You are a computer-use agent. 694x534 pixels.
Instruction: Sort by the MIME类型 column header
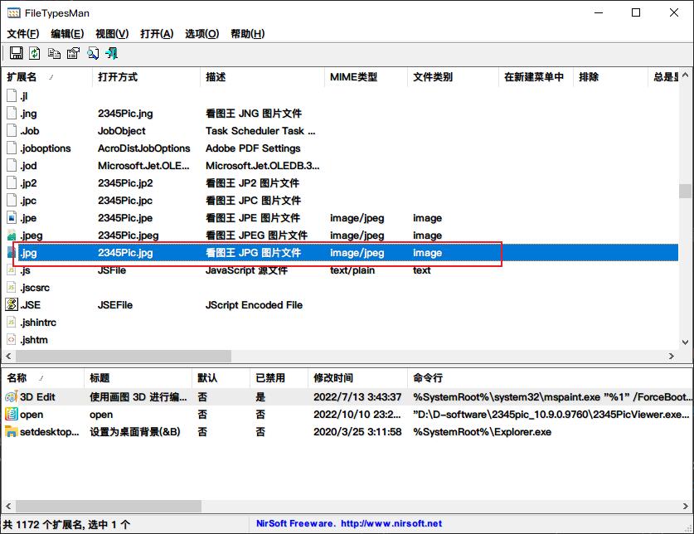tap(353, 77)
